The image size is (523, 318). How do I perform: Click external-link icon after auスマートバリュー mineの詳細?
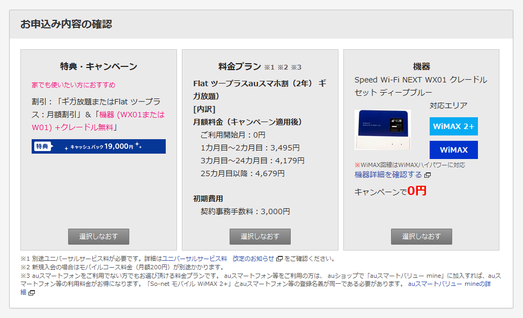click(x=32, y=293)
